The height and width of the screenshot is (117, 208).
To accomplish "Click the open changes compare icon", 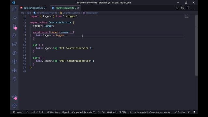I will click(182, 8).
